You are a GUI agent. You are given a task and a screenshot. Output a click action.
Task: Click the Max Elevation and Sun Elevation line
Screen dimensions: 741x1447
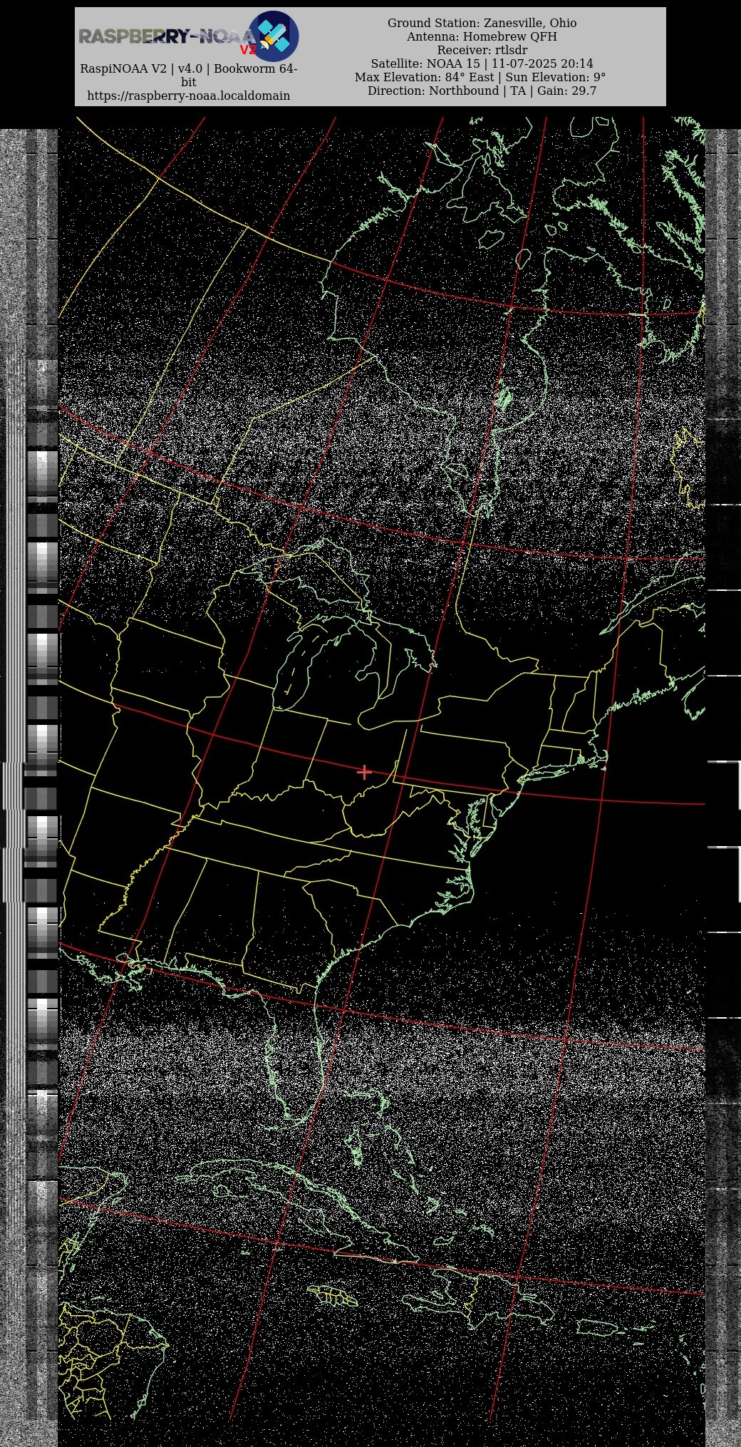click(480, 77)
